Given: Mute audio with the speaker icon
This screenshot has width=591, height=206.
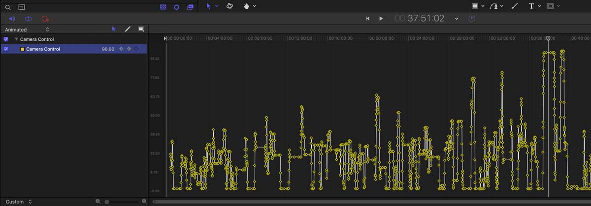Looking at the screenshot, I should coord(12,19).
